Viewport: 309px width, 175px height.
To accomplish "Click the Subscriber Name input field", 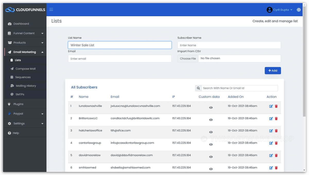I will 229,45.
